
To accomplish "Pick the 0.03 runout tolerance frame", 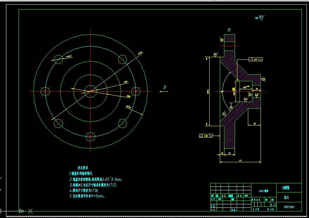I will click(256, 60).
